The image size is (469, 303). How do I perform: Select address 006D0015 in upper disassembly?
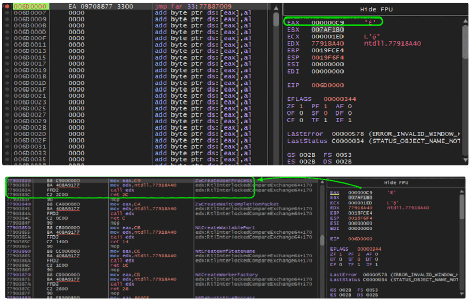pyautogui.click(x=30, y=58)
